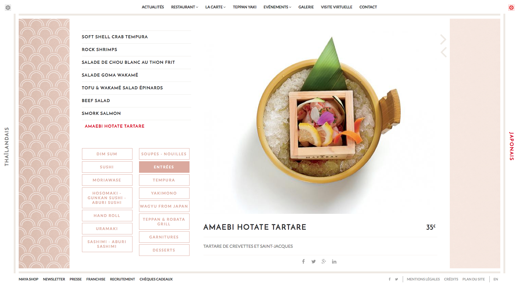Expand the Restaurant dropdown menu

[185, 7]
